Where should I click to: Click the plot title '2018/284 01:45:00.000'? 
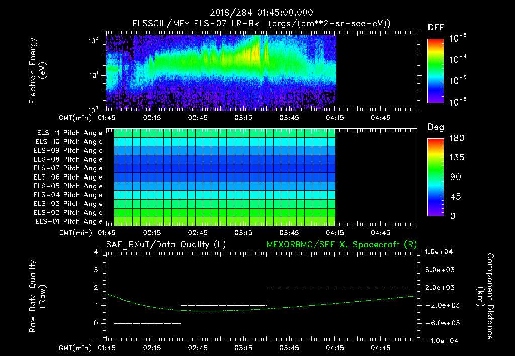tap(262, 13)
